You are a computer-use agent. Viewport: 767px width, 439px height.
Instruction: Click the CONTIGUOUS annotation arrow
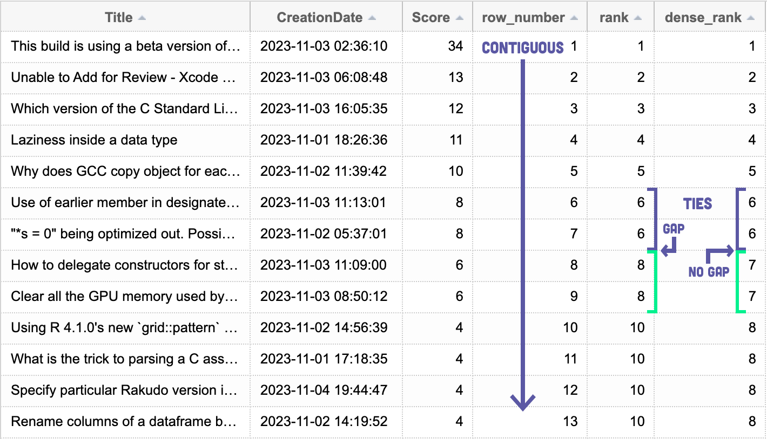(522, 227)
